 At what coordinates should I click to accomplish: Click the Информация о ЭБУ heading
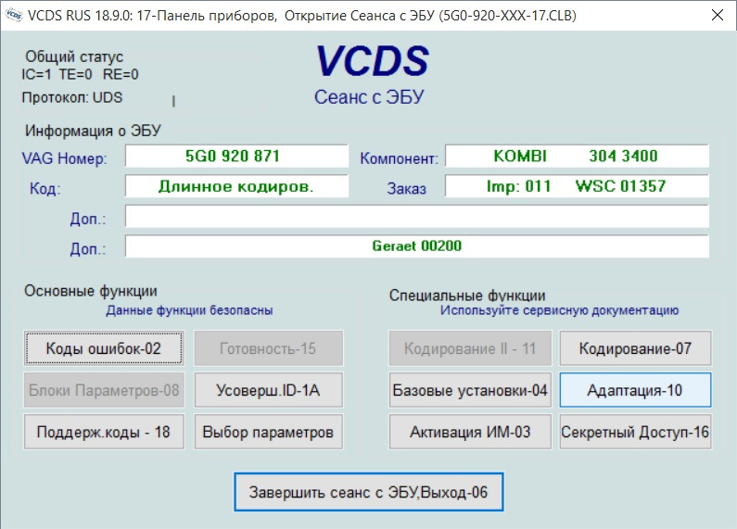click(93, 130)
